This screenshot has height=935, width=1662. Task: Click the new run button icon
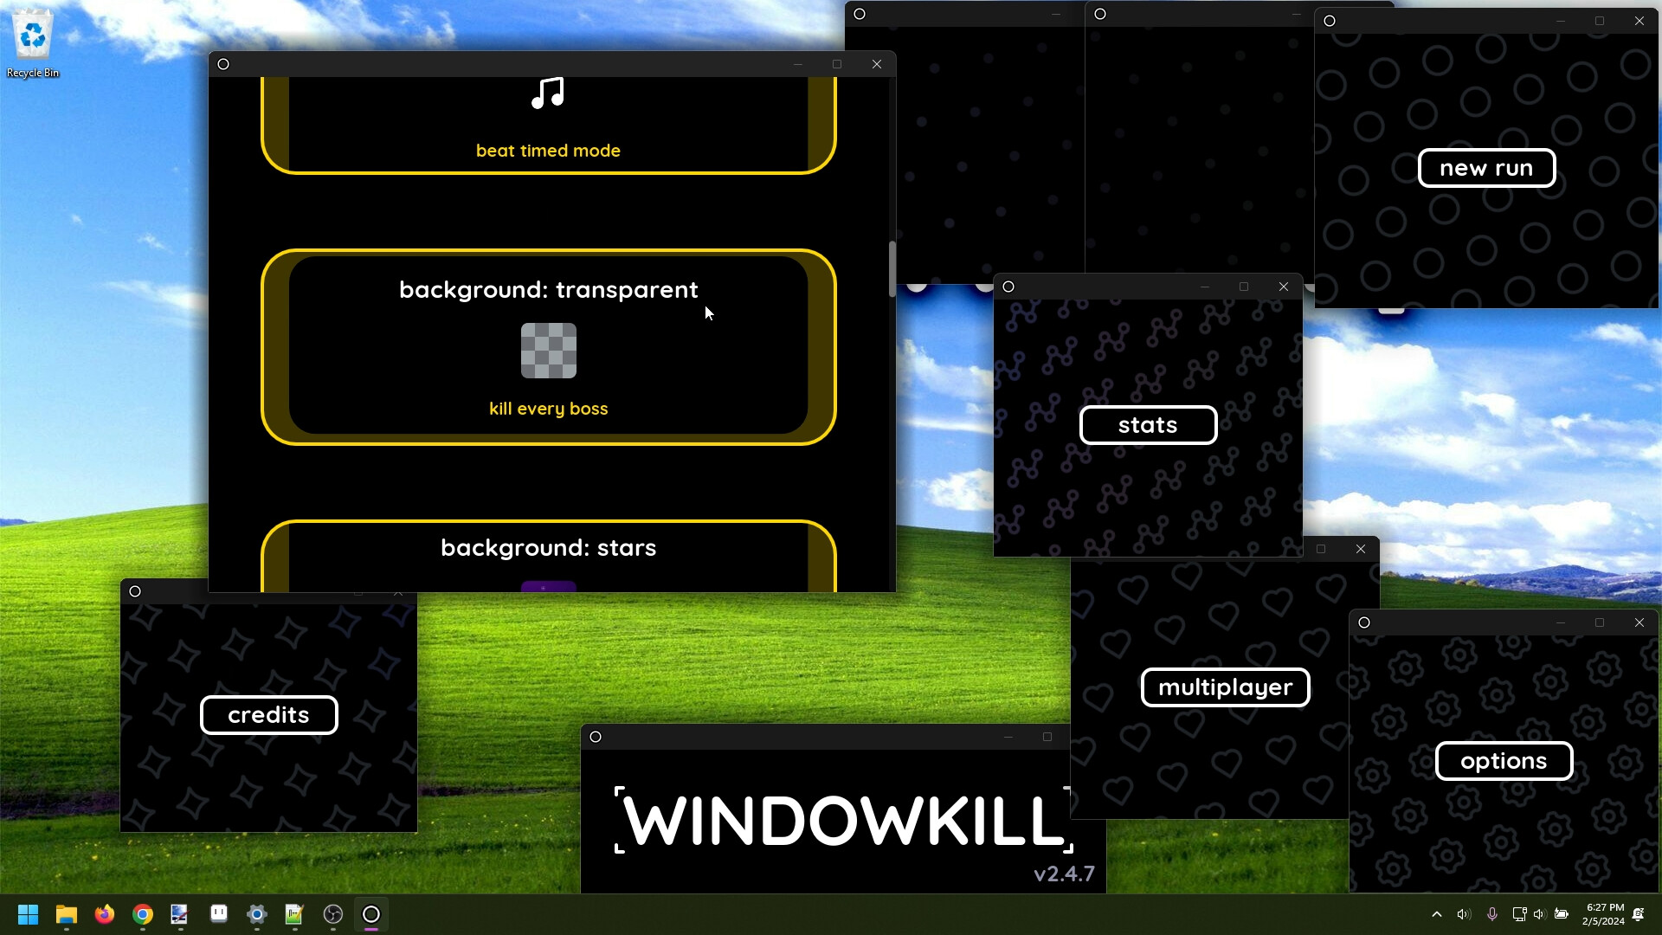click(x=1486, y=168)
